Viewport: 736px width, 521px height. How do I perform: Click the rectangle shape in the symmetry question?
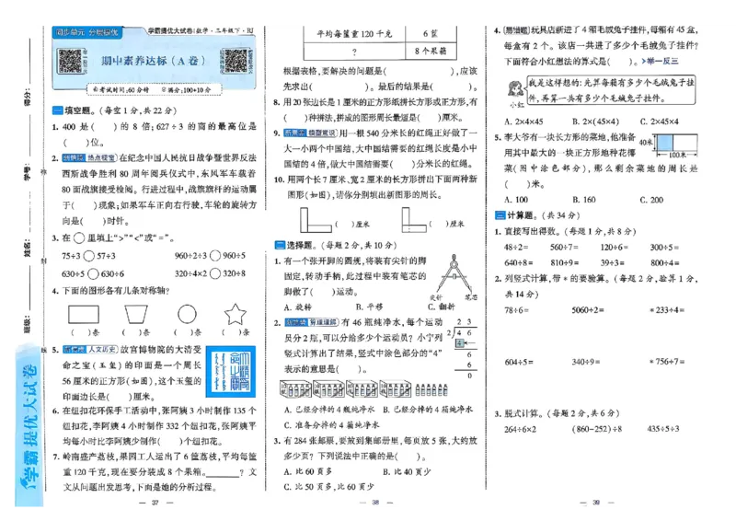84,314
